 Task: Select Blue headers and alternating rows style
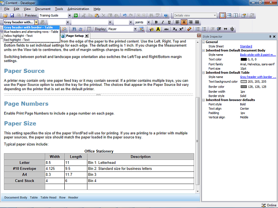click(x=31, y=32)
